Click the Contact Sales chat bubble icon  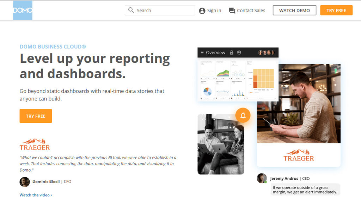pos(232,11)
